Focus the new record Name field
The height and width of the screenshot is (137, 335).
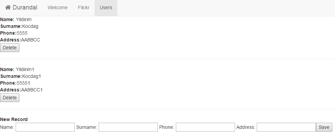coord(45,127)
